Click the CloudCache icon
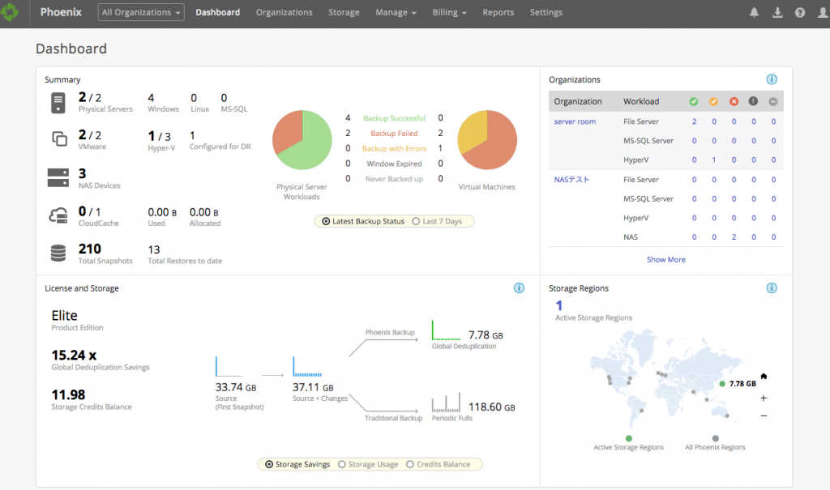This screenshot has height=490, width=830. pyautogui.click(x=58, y=215)
